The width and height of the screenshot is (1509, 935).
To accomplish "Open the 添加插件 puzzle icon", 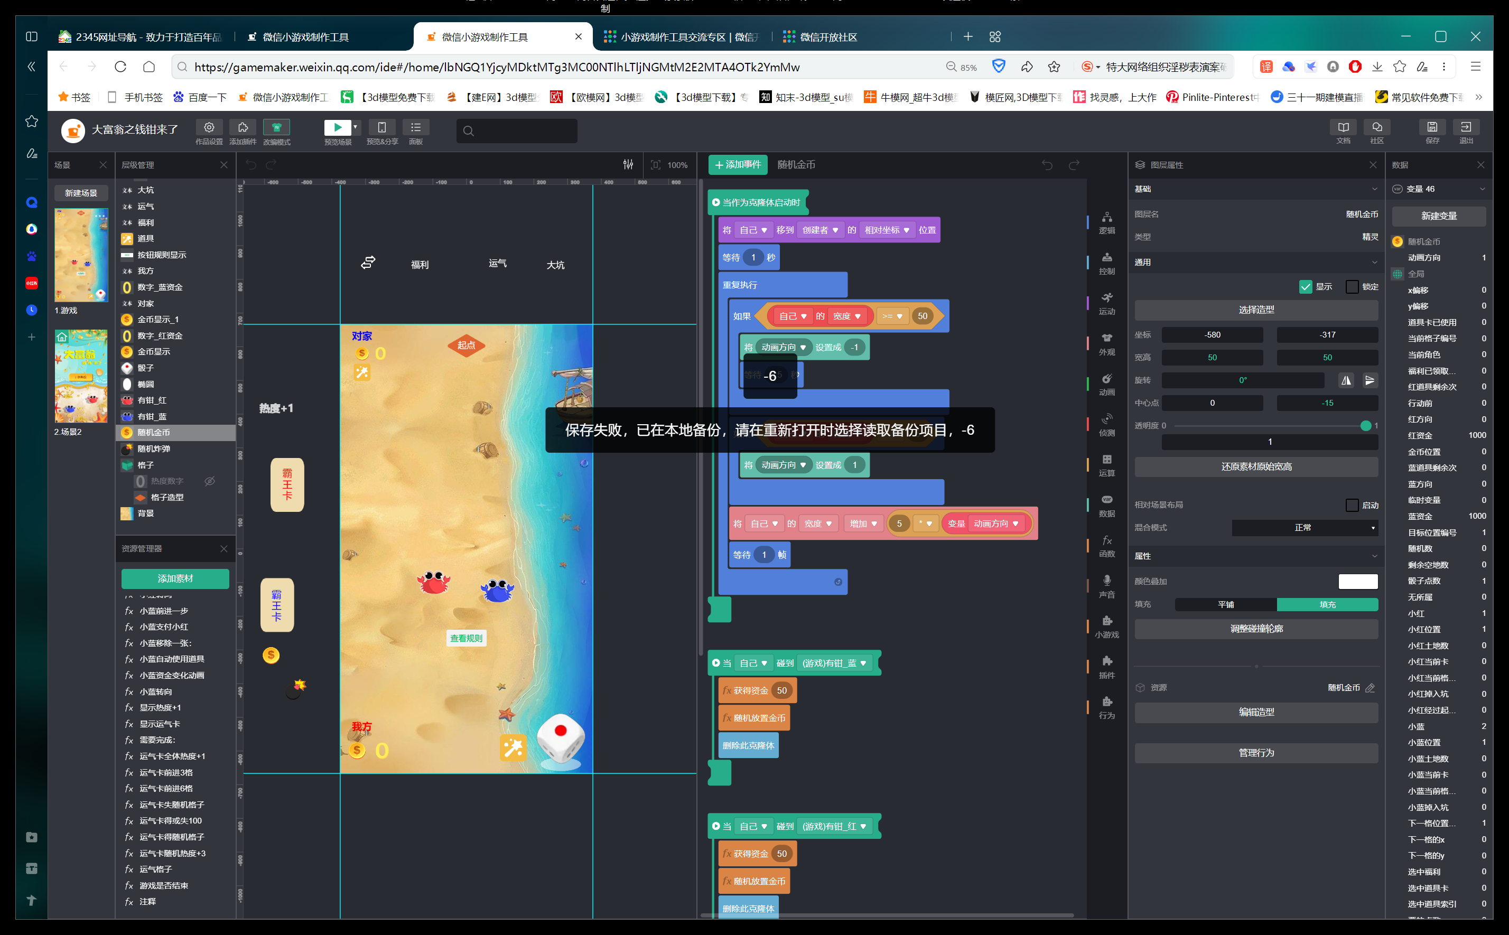I will click(x=243, y=127).
